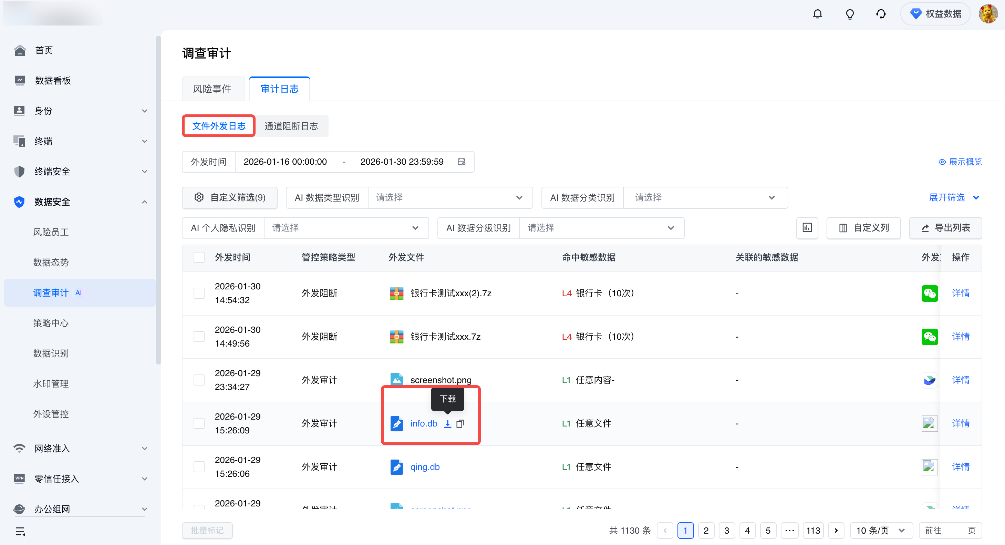This screenshot has height=545, width=1005.
Task: Open 数据识别 in the sidebar
Action: [x=51, y=353]
